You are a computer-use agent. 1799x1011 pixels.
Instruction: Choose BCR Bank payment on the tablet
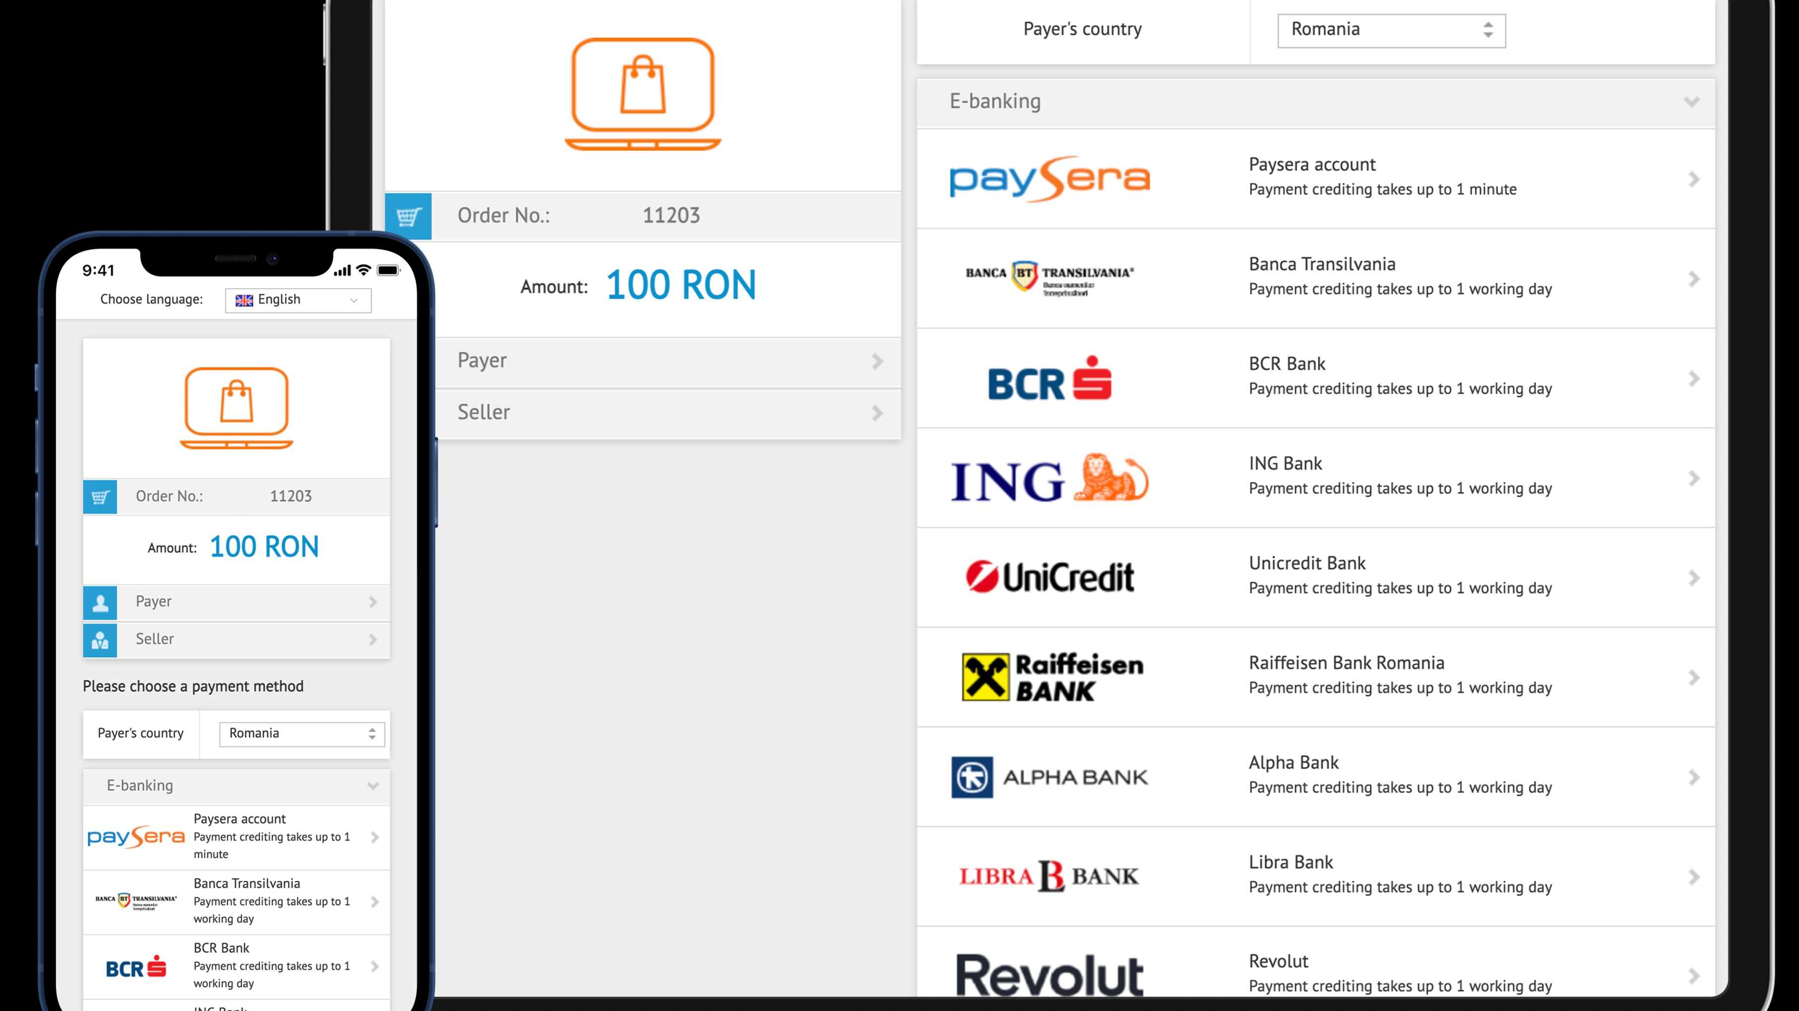[1316, 378]
